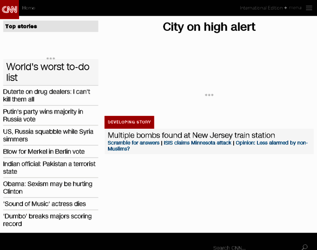Open 'Indian official: Pakistan a terrorist state'
The image size is (317, 250).
pyautogui.click(x=49, y=167)
